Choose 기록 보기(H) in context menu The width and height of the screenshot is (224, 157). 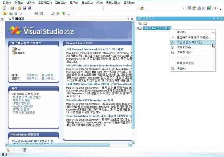(x=193, y=52)
